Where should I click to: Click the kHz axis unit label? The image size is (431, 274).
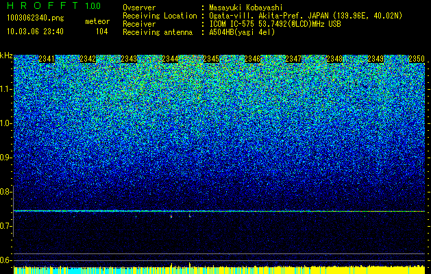[x=6, y=55]
